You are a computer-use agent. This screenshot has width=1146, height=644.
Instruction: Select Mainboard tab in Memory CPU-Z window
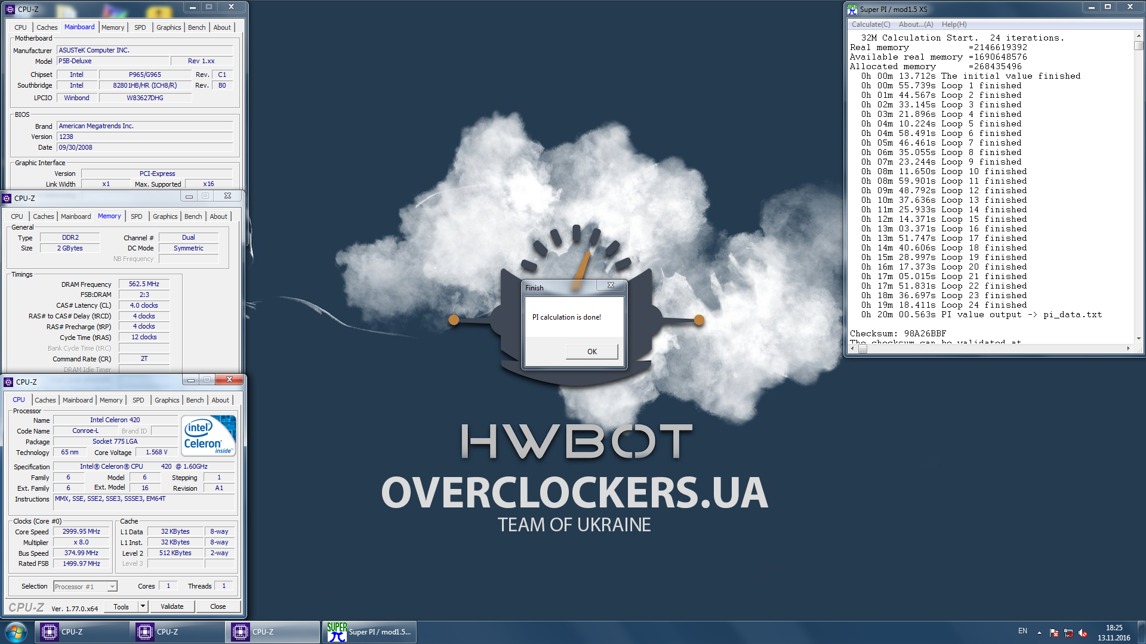[76, 216]
